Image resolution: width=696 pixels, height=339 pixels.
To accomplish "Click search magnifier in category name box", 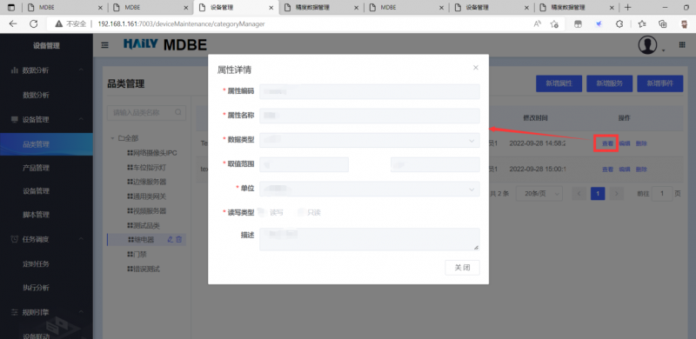I will point(178,112).
